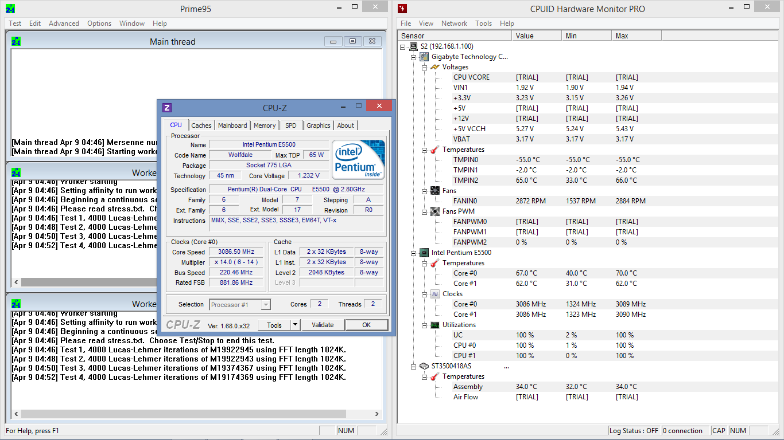Click the upper Worker scrollbar left arrow
The width and height of the screenshot is (784, 440).
click(x=17, y=282)
